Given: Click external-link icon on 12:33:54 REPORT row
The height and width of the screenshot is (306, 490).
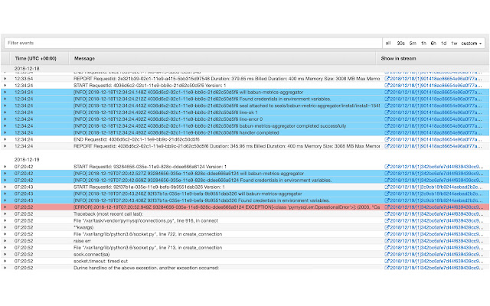Looking at the screenshot, I should [387, 79].
